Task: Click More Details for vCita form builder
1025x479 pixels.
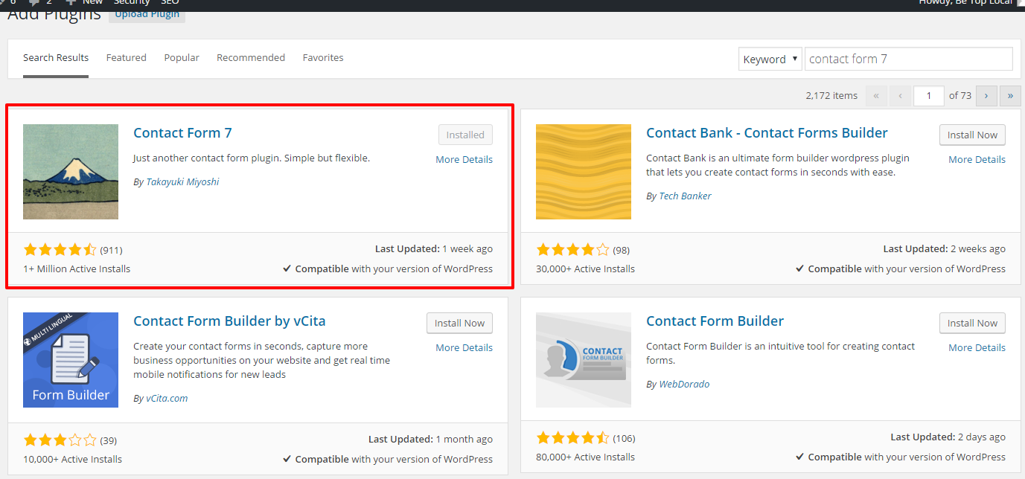Action: coord(464,347)
